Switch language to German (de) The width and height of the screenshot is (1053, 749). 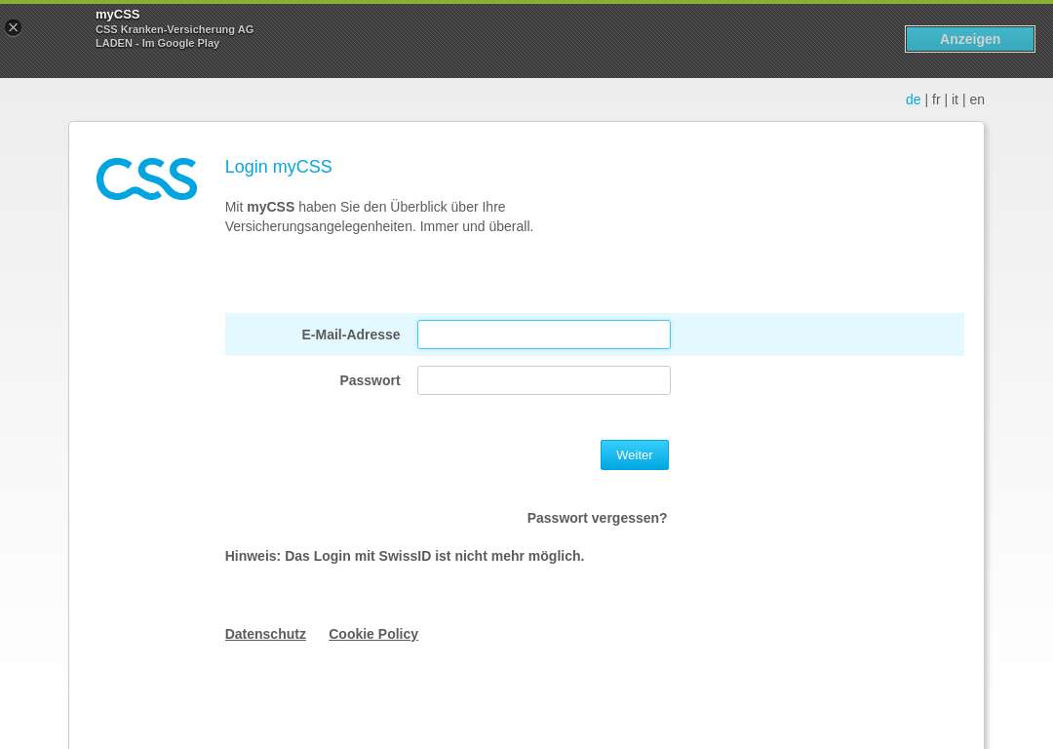pos(913,99)
